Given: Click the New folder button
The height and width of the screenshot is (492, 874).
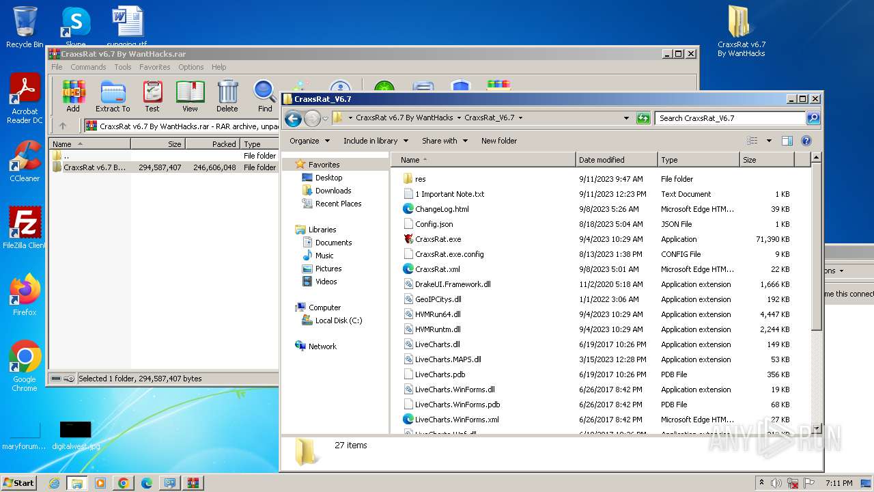Looking at the screenshot, I should [x=499, y=141].
